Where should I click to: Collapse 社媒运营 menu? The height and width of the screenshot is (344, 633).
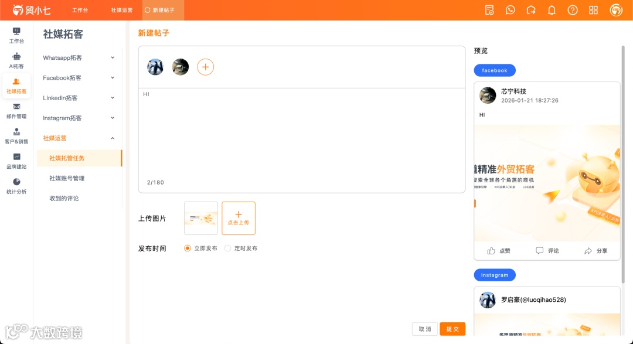pyautogui.click(x=79, y=138)
